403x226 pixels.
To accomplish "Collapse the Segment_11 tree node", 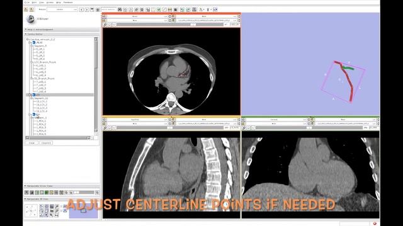I will [x=32, y=98].
